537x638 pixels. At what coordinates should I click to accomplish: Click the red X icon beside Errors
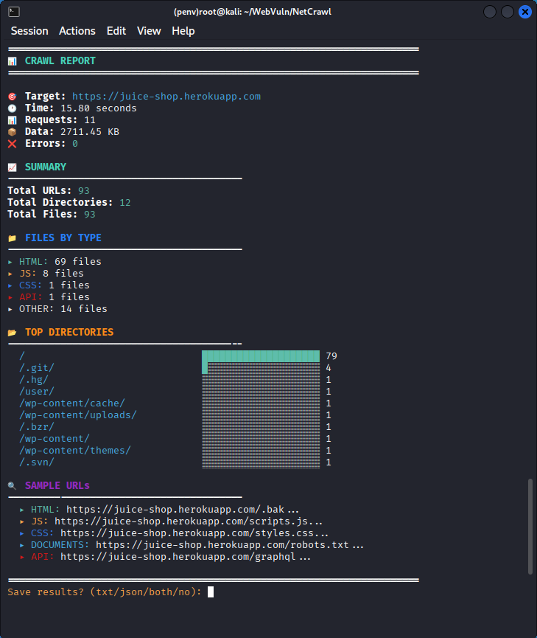(x=12, y=144)
